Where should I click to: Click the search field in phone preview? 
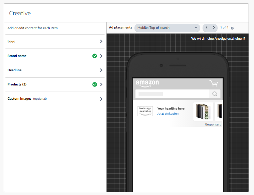click(172, 94)
